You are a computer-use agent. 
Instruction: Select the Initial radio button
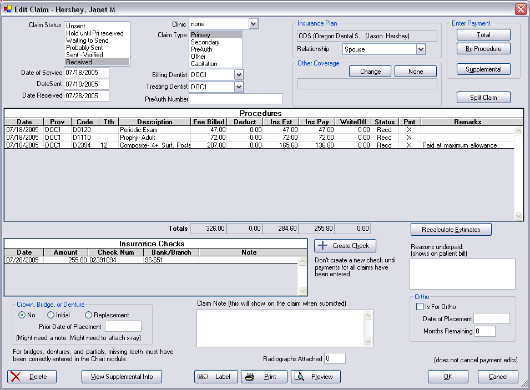coord(51,315)
